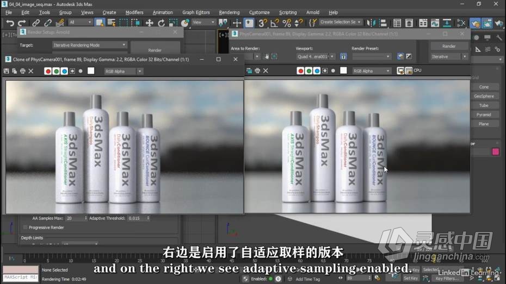This screenshot has height=284, width=506.
Task: Clear image in Clone frame window
Action: (x=31, y=71)
